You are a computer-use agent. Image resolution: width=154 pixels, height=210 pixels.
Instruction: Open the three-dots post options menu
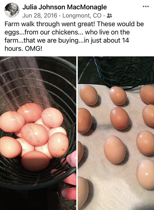click(x=146, y=6)
